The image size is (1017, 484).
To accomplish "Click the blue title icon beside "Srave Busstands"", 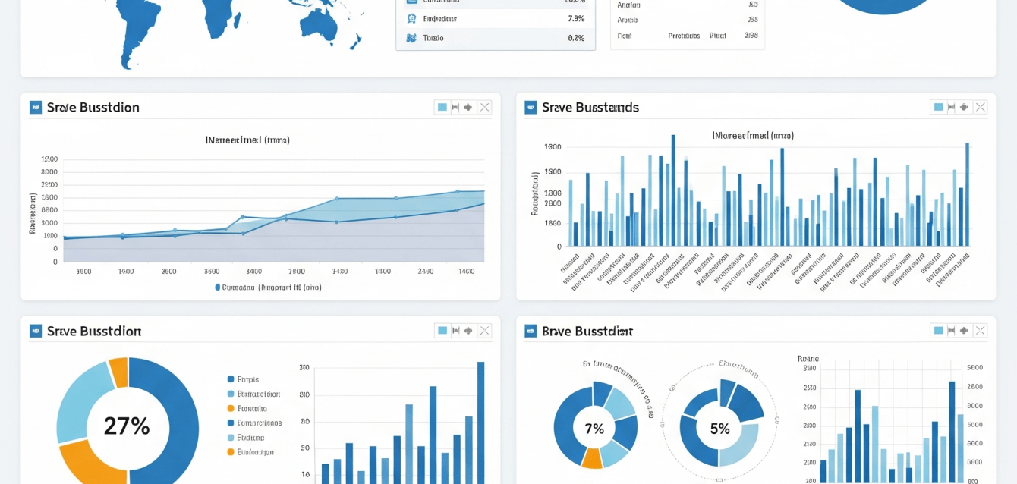I will click(x=531, y=107).
